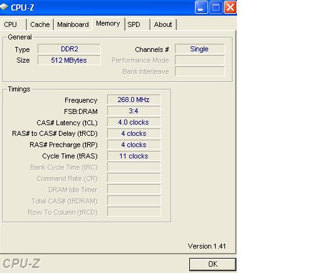Click the empty Total CAS# (tRDRAM) field
The image size is (321, 273).
[x=134, y=200]
